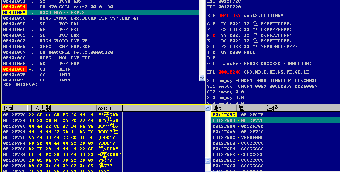Toggle the A flag value
Screen dimensions: 340x172
(x=214, y=35)
